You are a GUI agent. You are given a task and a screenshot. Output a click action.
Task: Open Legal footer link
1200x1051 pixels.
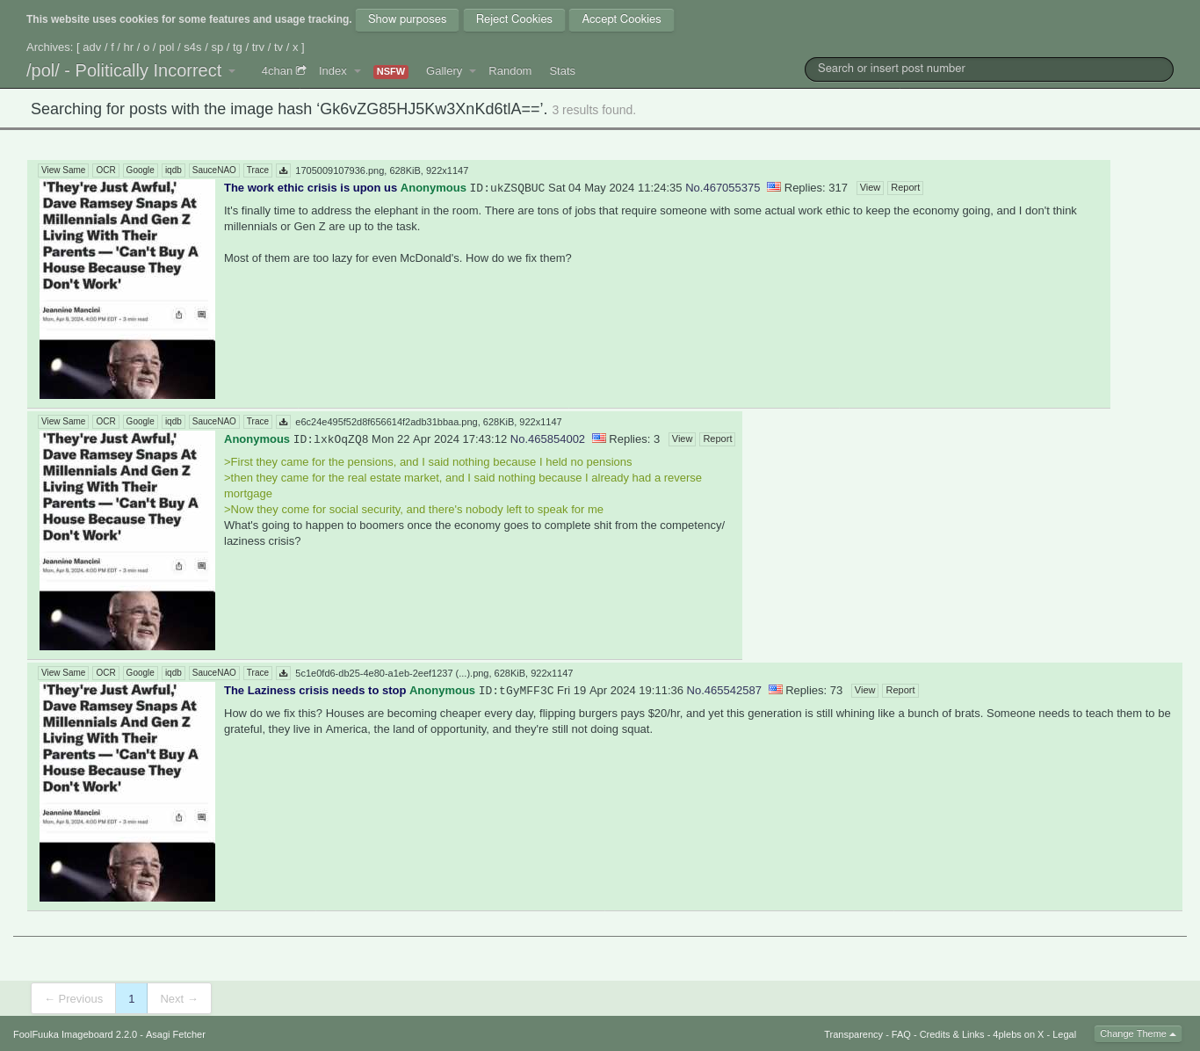[1064, 1034]
